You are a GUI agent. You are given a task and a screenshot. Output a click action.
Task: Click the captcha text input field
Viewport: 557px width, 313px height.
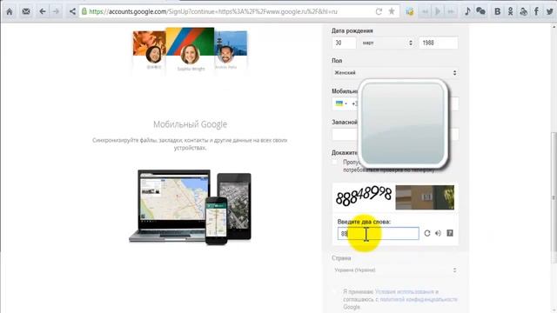click(379, 233)
